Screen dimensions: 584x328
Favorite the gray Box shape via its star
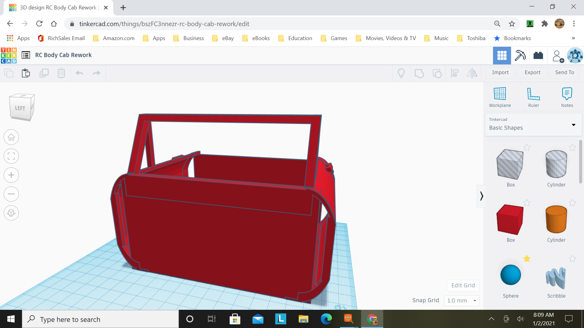[527, 148]
